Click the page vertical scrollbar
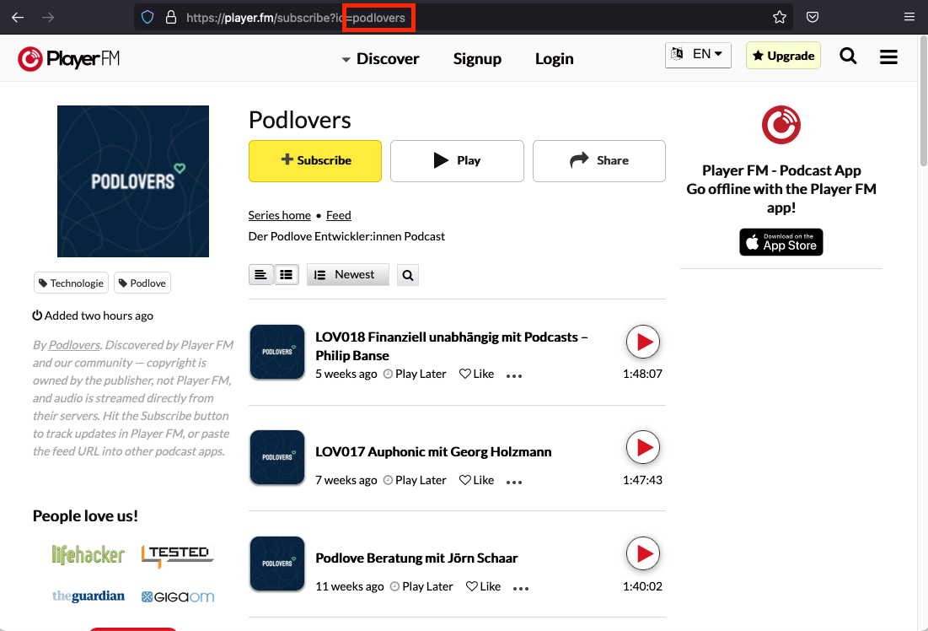This screenshot has height=631, width=928. pos(923,100)
